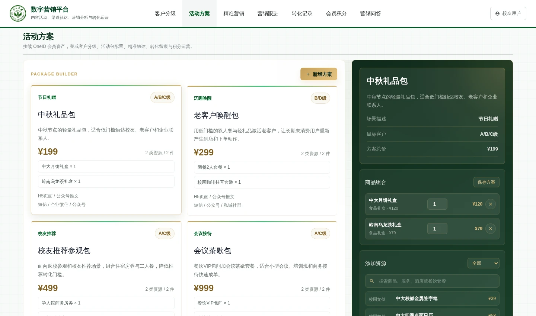Go to the 精准营销 tab

coord(234,13)
